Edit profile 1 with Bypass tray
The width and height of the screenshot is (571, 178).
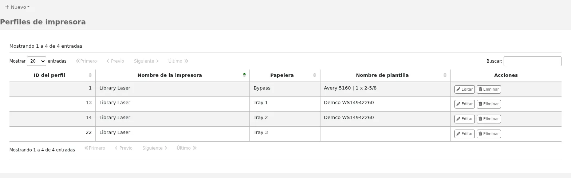click(x=465, y=89)
